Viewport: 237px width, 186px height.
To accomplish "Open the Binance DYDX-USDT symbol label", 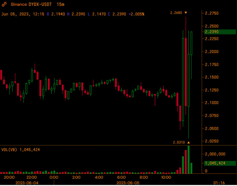I will tap(31, 5).
